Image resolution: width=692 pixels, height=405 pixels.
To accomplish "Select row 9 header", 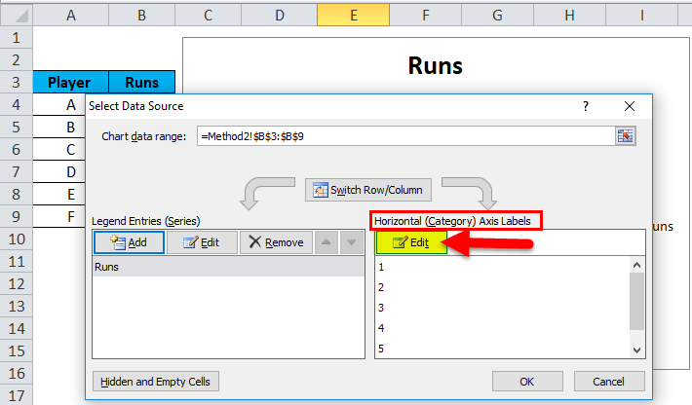I will (x=17, y=216).
